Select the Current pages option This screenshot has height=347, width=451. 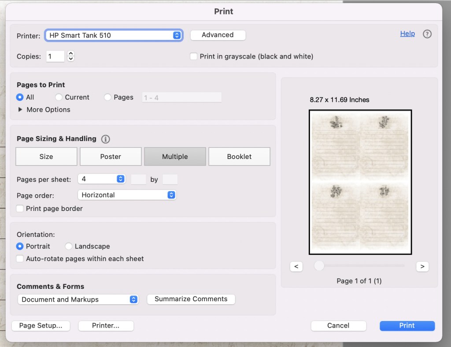(58, 97)
